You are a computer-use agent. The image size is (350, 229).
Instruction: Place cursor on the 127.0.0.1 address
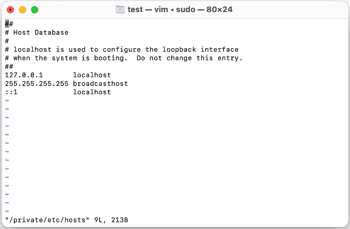24,75
